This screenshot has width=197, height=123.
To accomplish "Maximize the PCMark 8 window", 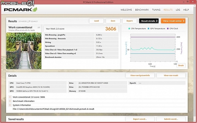I will tap(188, 2).
